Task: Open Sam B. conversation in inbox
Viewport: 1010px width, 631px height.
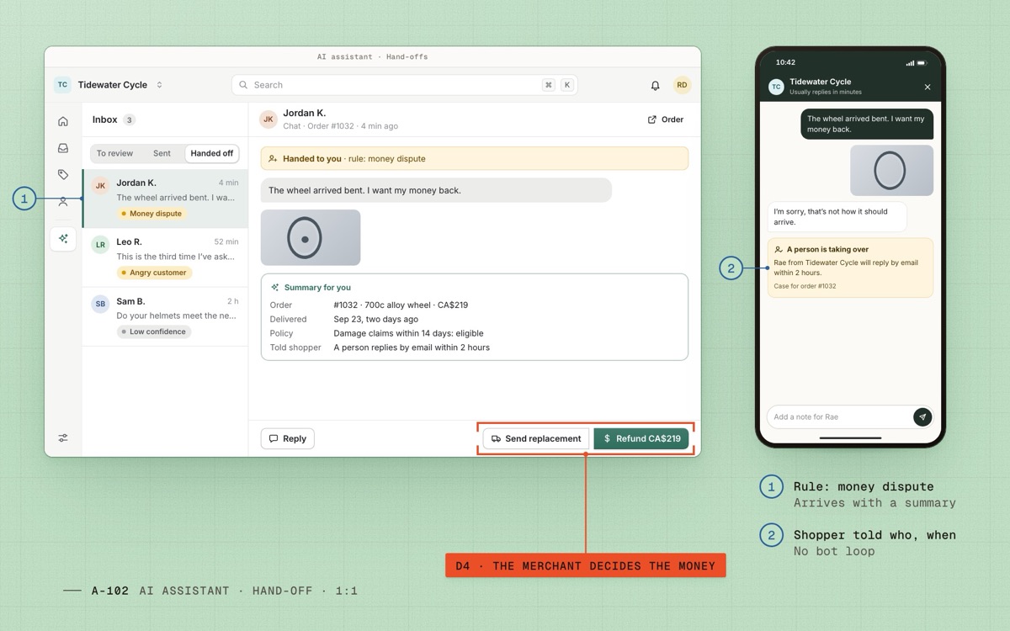Action: point(165,316)
